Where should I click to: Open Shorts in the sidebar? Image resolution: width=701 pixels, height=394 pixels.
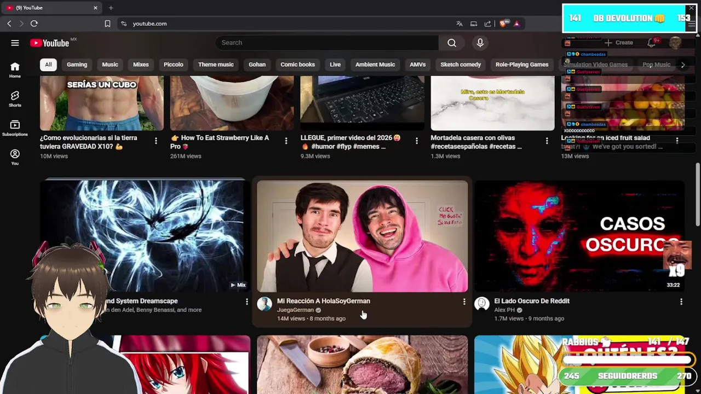(15, 99)
